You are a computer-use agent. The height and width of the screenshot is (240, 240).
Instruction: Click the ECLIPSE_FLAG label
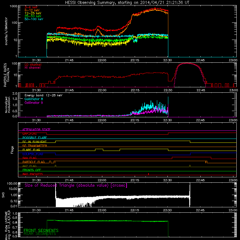(33, 154)
